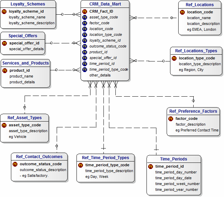The image size is (224, 197).
Task: Select the Time_Periods table title
Action: pyautogui.click(x=173, y=159)
